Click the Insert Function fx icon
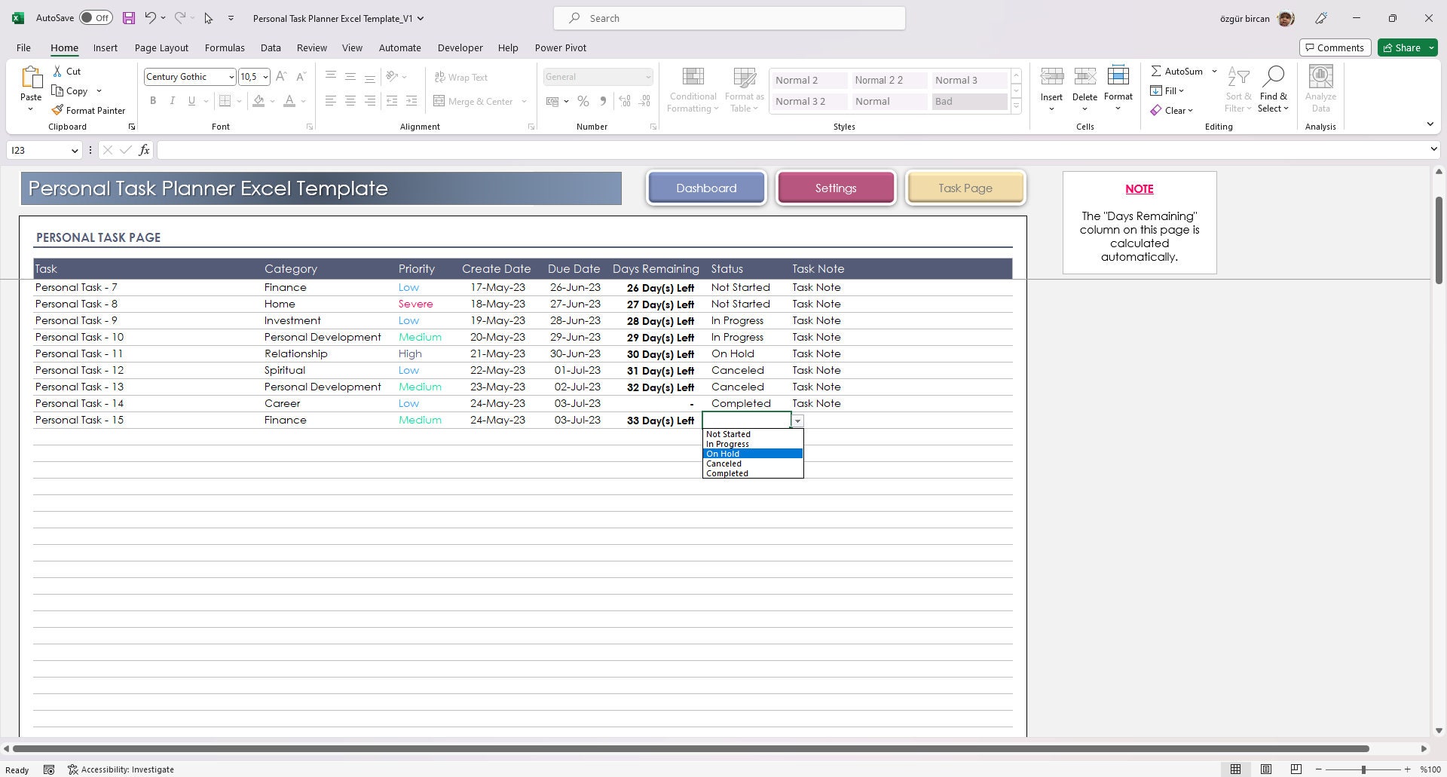The width and height of the screenshot is (1447, 777). click(x=144, y=150)
